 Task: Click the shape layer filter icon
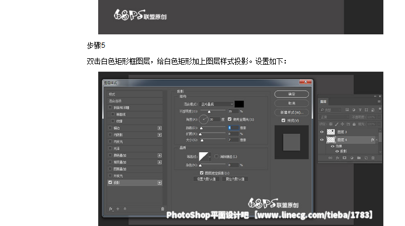(x=366, y=110)
